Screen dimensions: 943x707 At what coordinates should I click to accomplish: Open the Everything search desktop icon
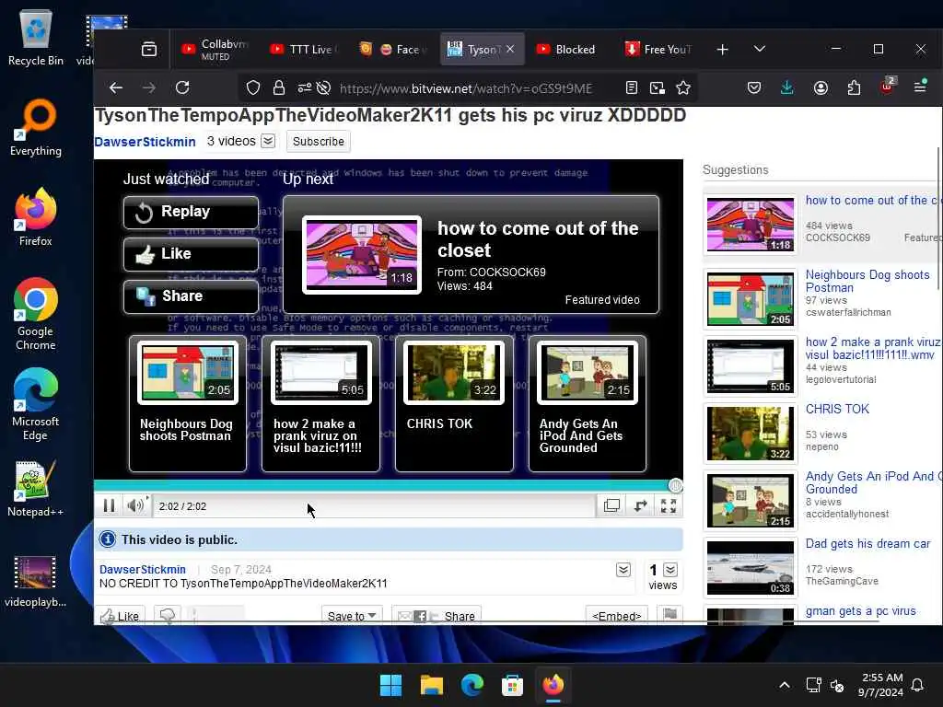(36, 128)
